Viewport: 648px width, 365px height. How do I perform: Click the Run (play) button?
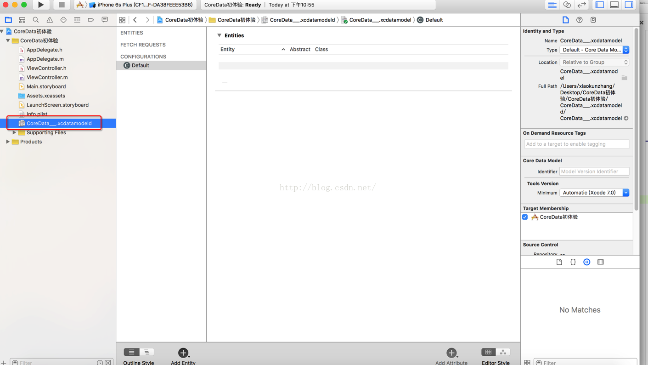pyautogui.click(x=41, y=5)
